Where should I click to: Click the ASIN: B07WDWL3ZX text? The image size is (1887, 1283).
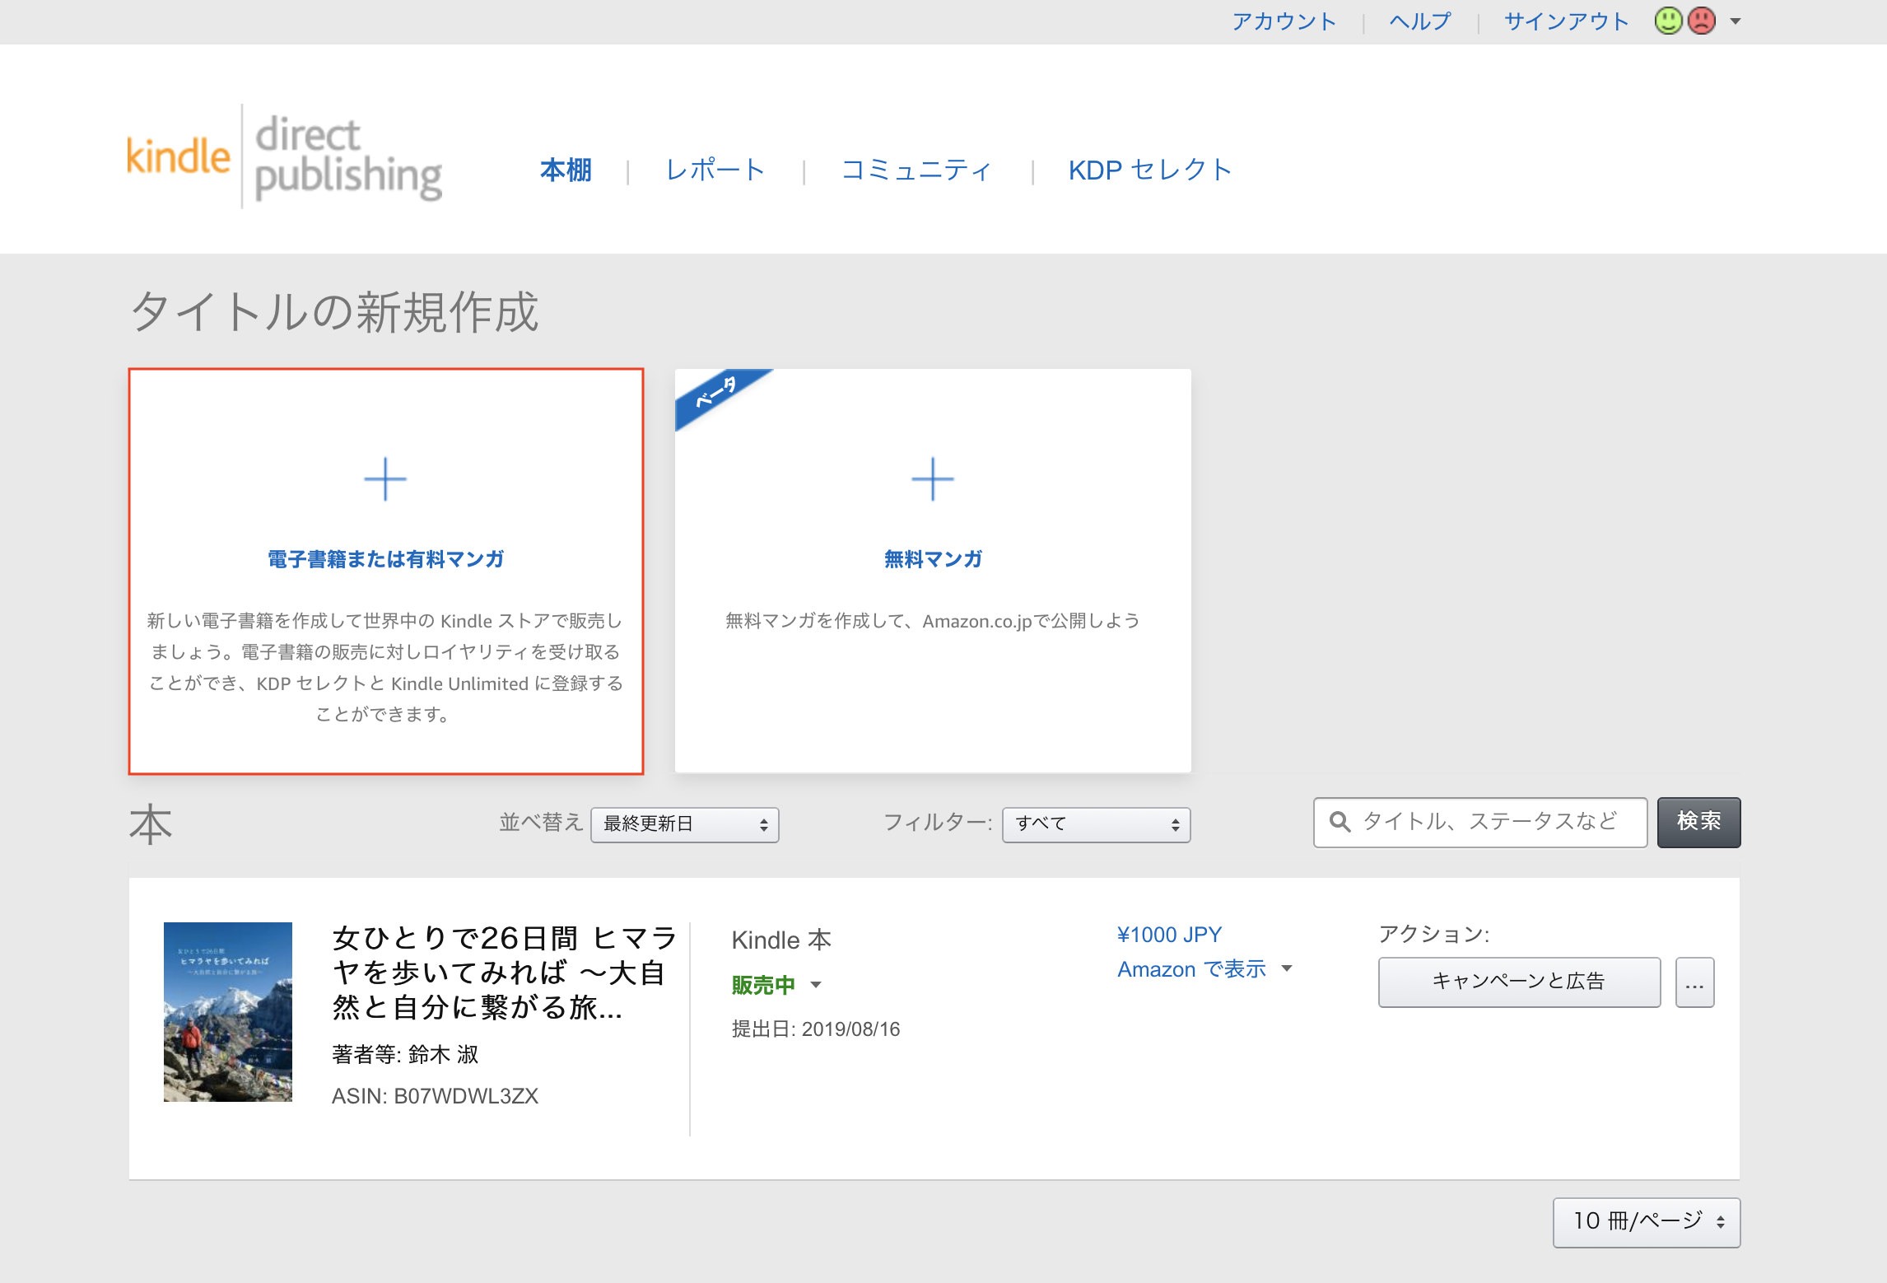point(435,1096)
